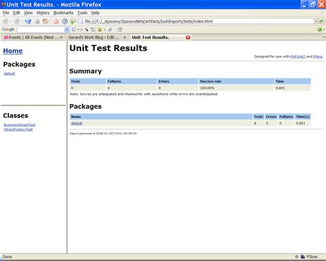
Task: Open the History menu
Action: [43, 13]
